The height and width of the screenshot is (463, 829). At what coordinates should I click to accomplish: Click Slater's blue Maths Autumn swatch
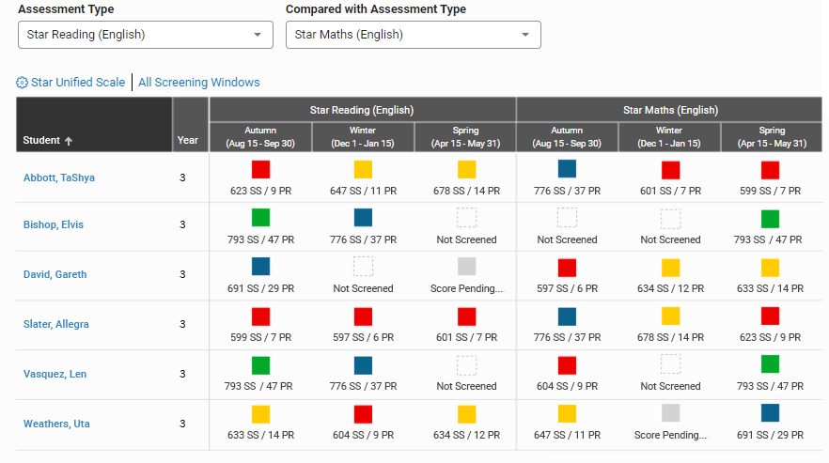pos(568,316)
